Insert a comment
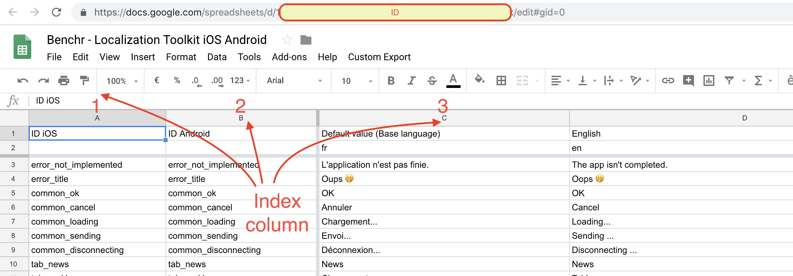 tap(689, 80)
